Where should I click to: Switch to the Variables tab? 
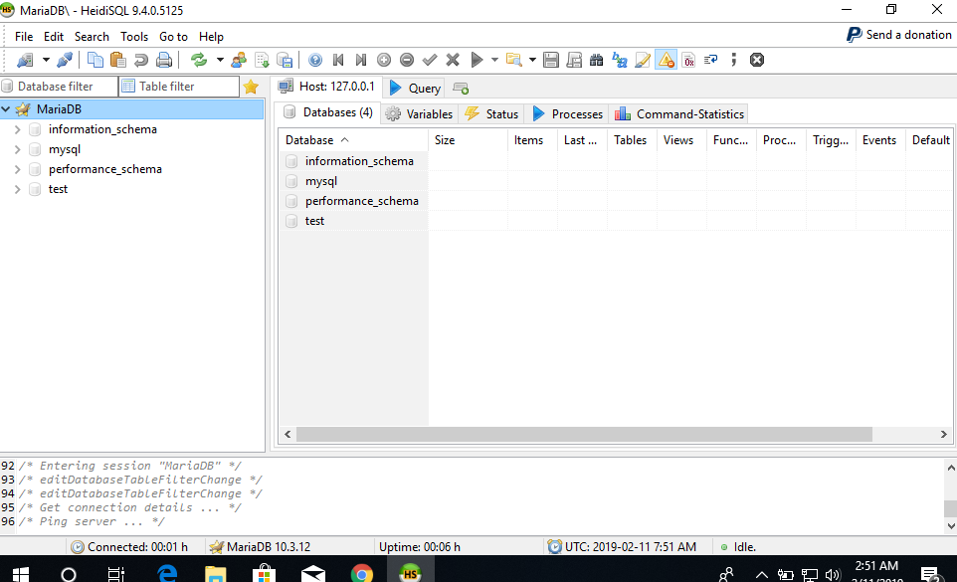tap(419, 114)
